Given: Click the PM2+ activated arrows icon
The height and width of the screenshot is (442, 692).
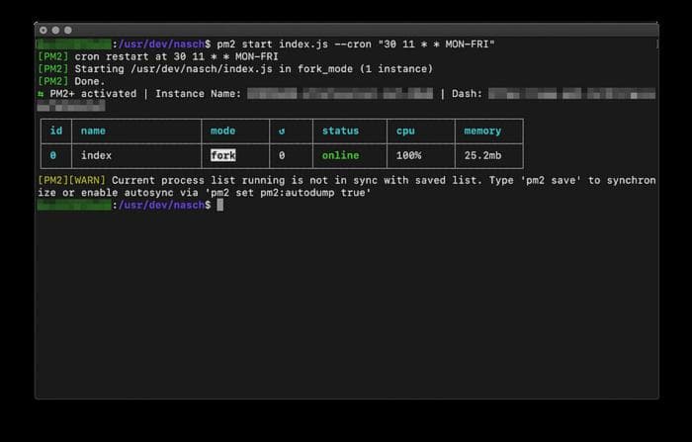Looking at the screenshot, I should (x=41, y=94).
